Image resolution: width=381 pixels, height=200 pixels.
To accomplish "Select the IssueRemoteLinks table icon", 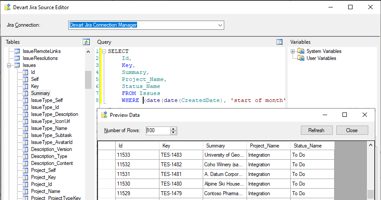I will tap(17, 51).
